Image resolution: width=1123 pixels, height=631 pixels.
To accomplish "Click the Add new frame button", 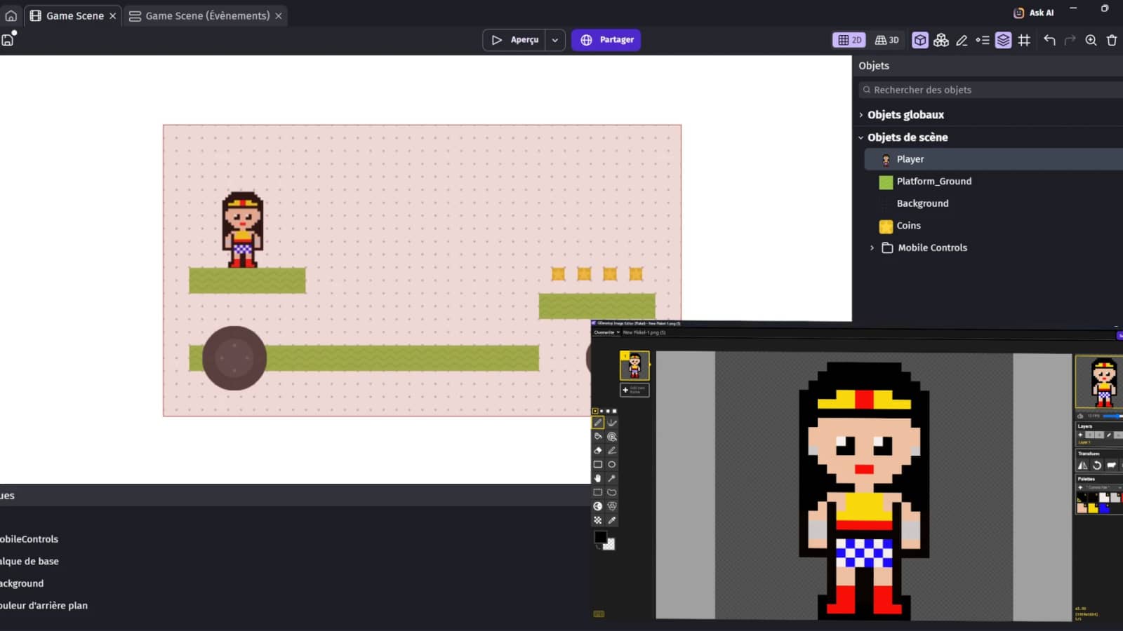I will [634, 390].
